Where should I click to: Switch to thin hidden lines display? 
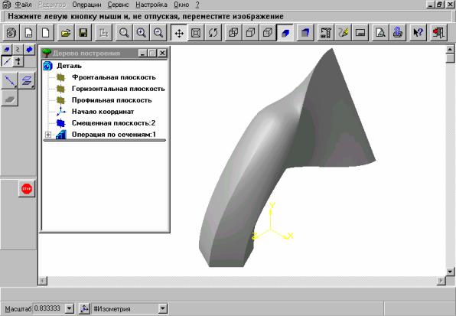[x=268, y=33]
